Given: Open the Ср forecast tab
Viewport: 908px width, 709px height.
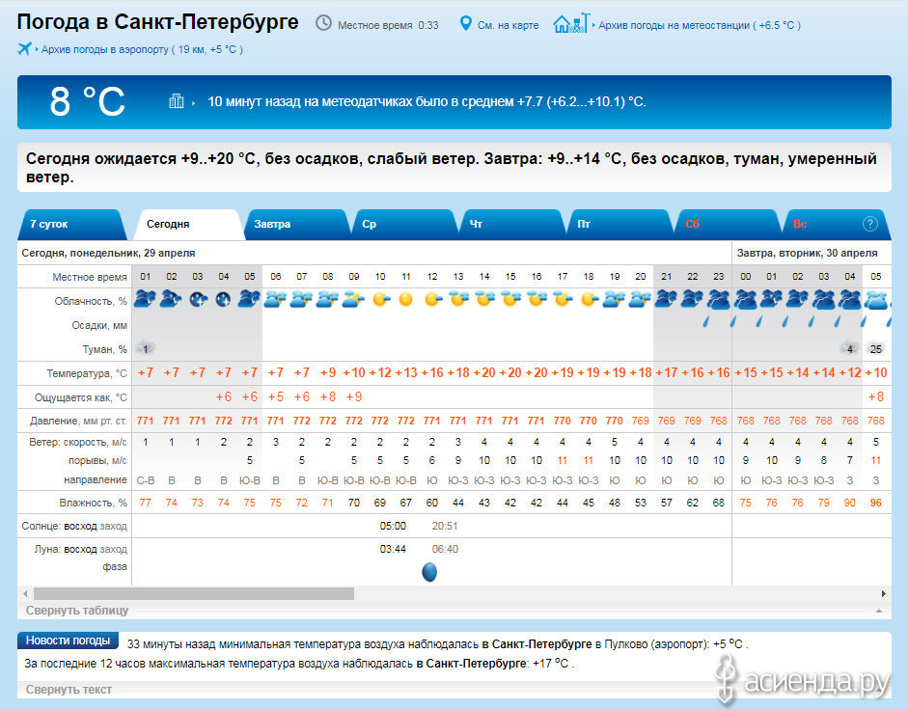Looking at the screenshot, I should pos(404,225).
